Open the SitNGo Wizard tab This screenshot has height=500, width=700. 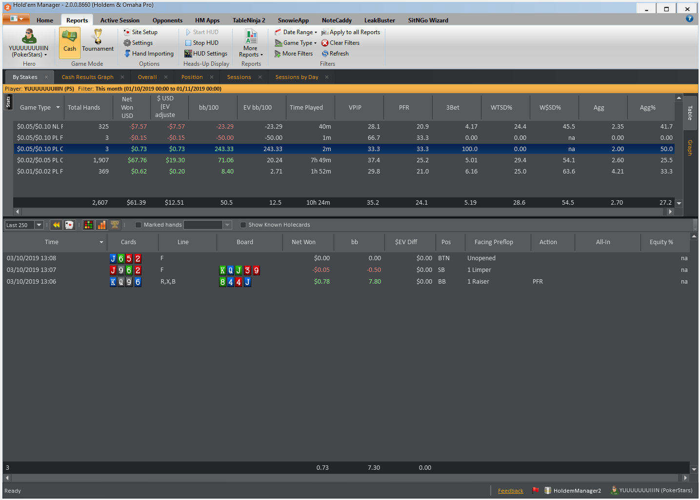tap(428, 20)
